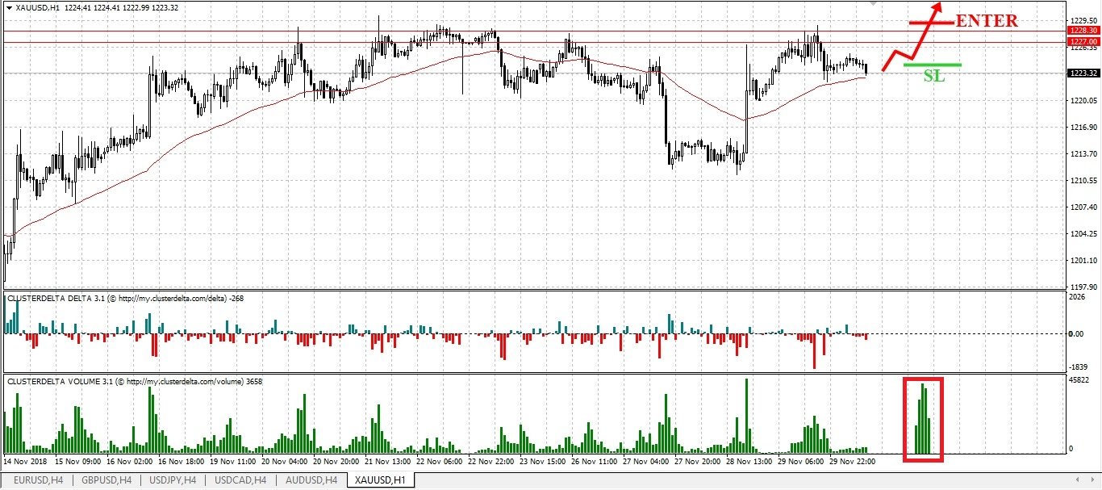
Task: Select the green SL text label
Action: pos(933,77)
